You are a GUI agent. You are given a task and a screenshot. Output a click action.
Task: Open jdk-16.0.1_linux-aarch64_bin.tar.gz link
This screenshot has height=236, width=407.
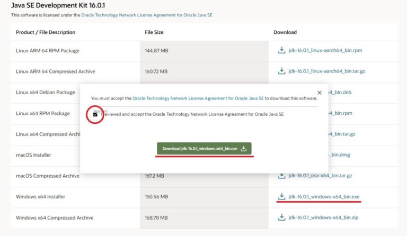[327, 71]
